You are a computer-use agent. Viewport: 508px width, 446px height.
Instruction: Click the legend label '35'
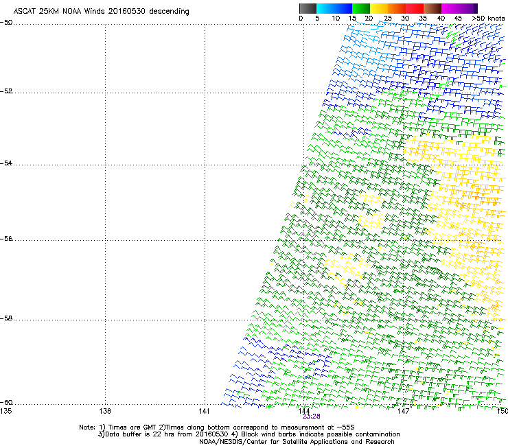423,19
